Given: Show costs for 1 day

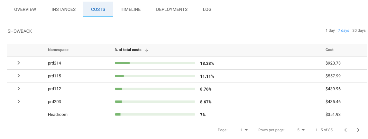Looking at the screenshot, I should 330,30.
